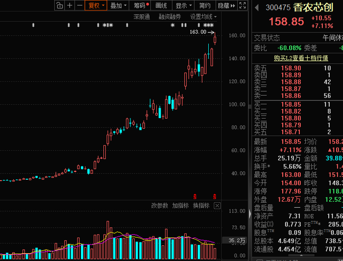Screen dimensions: 343x261
Task: Click the 深股通 label
Action: point(142,17)
